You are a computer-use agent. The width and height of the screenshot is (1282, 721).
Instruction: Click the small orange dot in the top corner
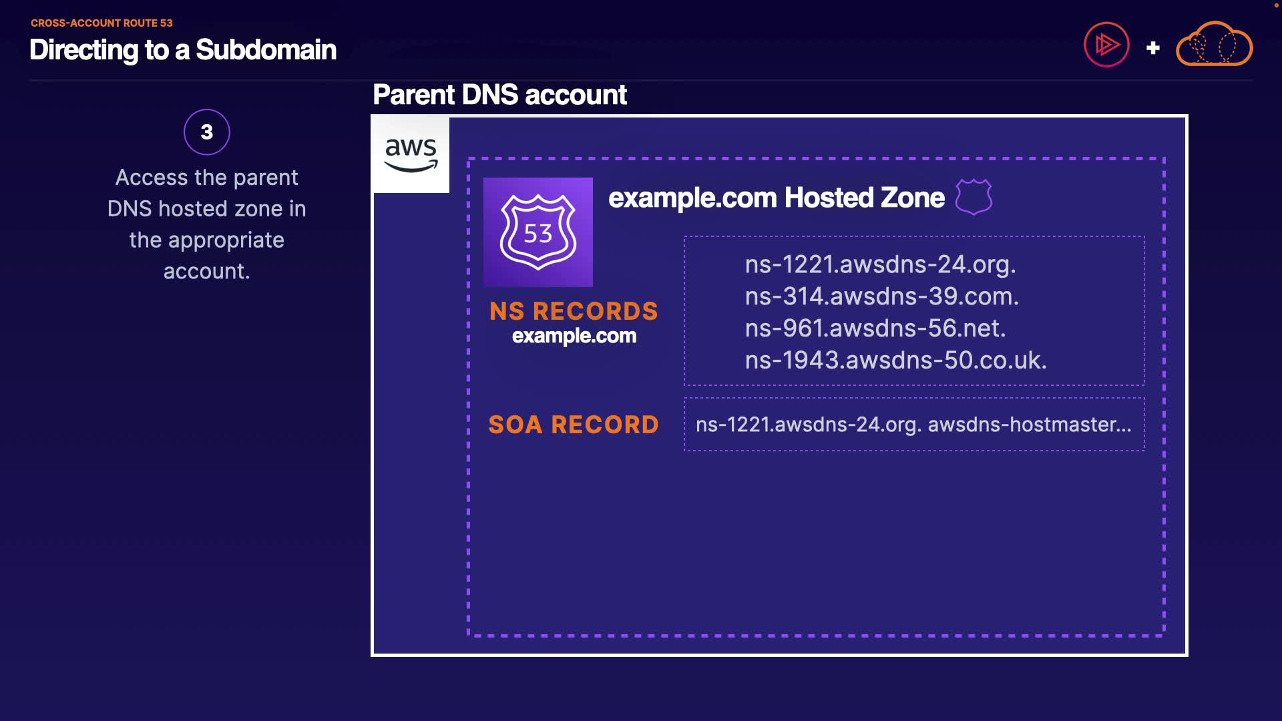1276,5
